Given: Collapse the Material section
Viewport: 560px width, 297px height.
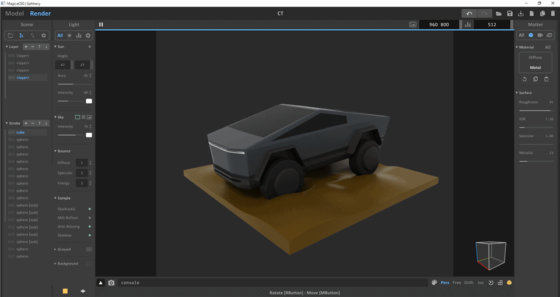Looking at the screenshot, I should [517, 47].
